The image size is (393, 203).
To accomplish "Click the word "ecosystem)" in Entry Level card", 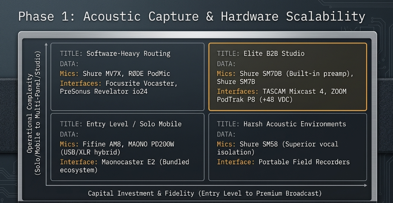I will tap(79, 170).
